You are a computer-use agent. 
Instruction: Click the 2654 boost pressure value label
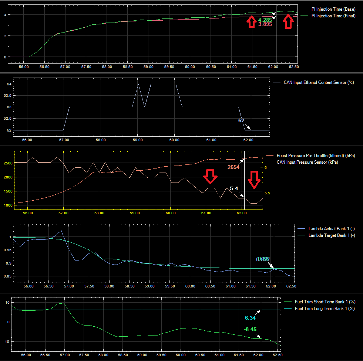click(x=233, y=167)
